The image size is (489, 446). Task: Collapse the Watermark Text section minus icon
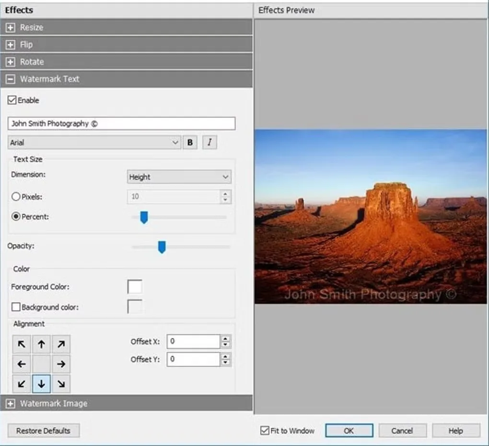pyautogui.click(x=10, y=79)
